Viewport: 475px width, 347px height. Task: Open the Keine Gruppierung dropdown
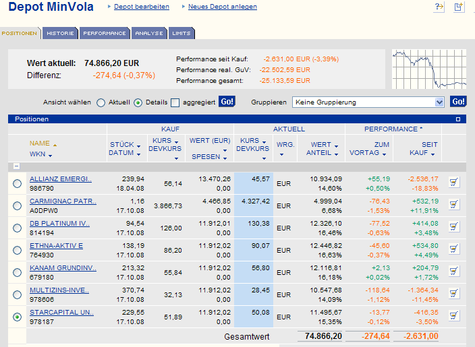368,102
